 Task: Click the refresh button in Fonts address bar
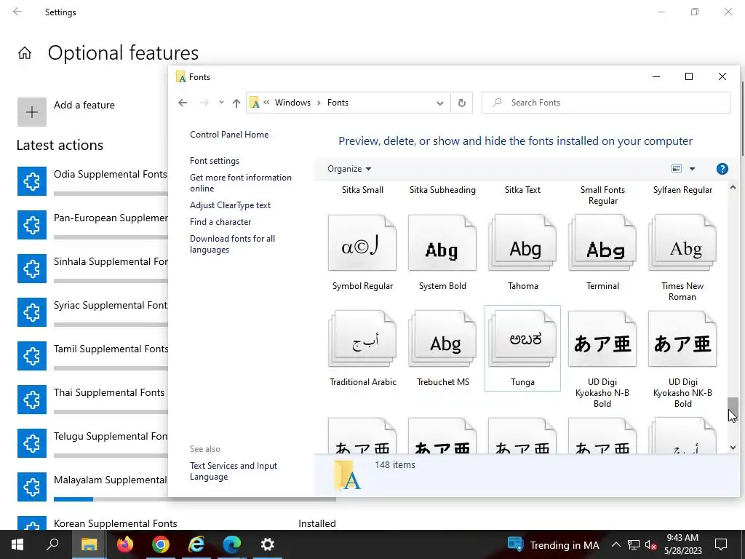(x=461, y=103)
